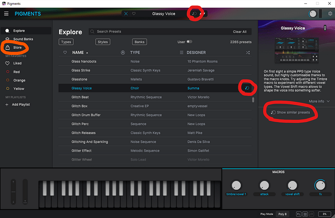Shuffle presets with the random icon
This screenshot has height=218, width=335.
(248, 52)
